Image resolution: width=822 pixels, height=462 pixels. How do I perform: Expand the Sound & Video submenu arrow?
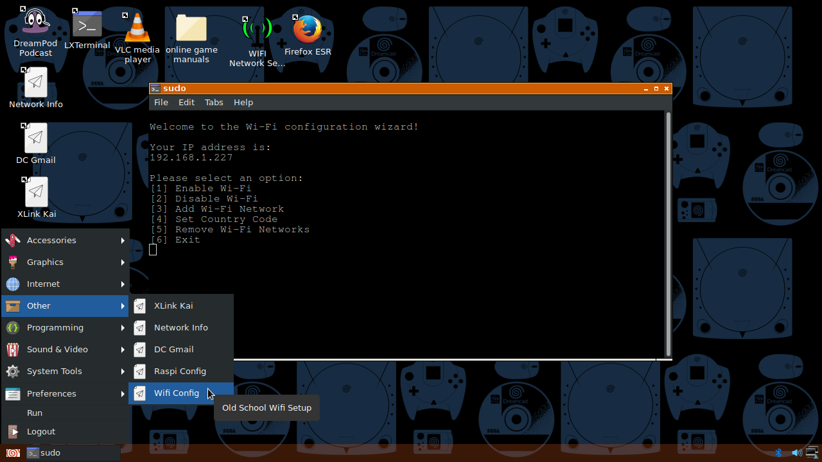coord(123,350)
